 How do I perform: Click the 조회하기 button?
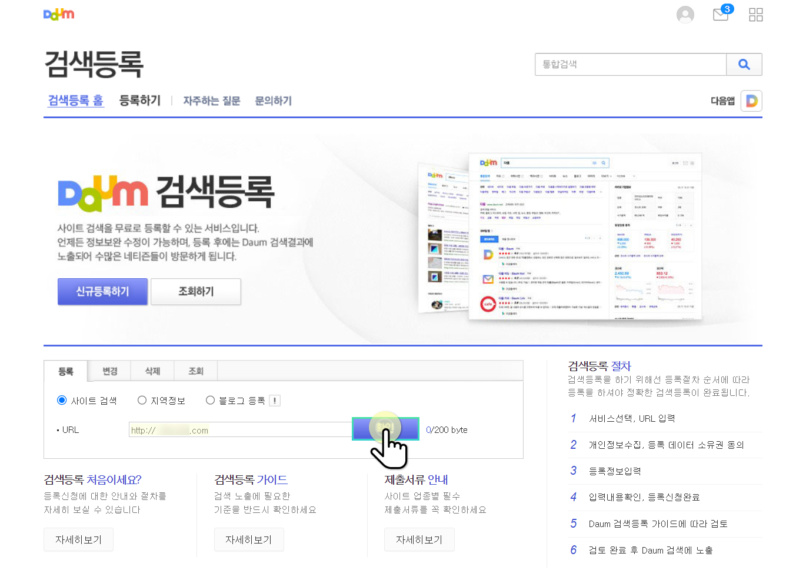pos(196,291)
